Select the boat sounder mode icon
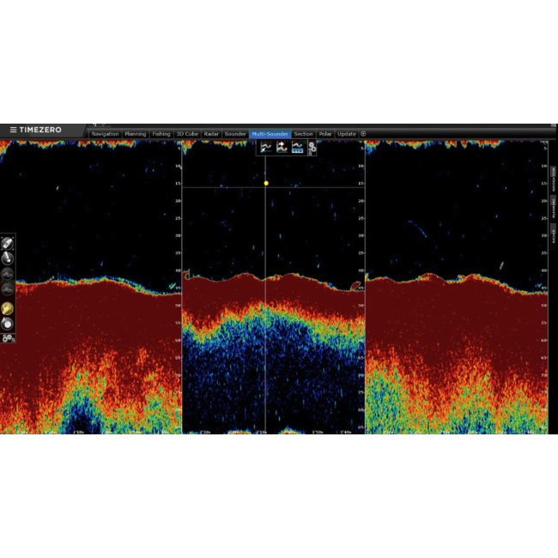The height and width of the screenshot is (558, 558). [282, 148]
